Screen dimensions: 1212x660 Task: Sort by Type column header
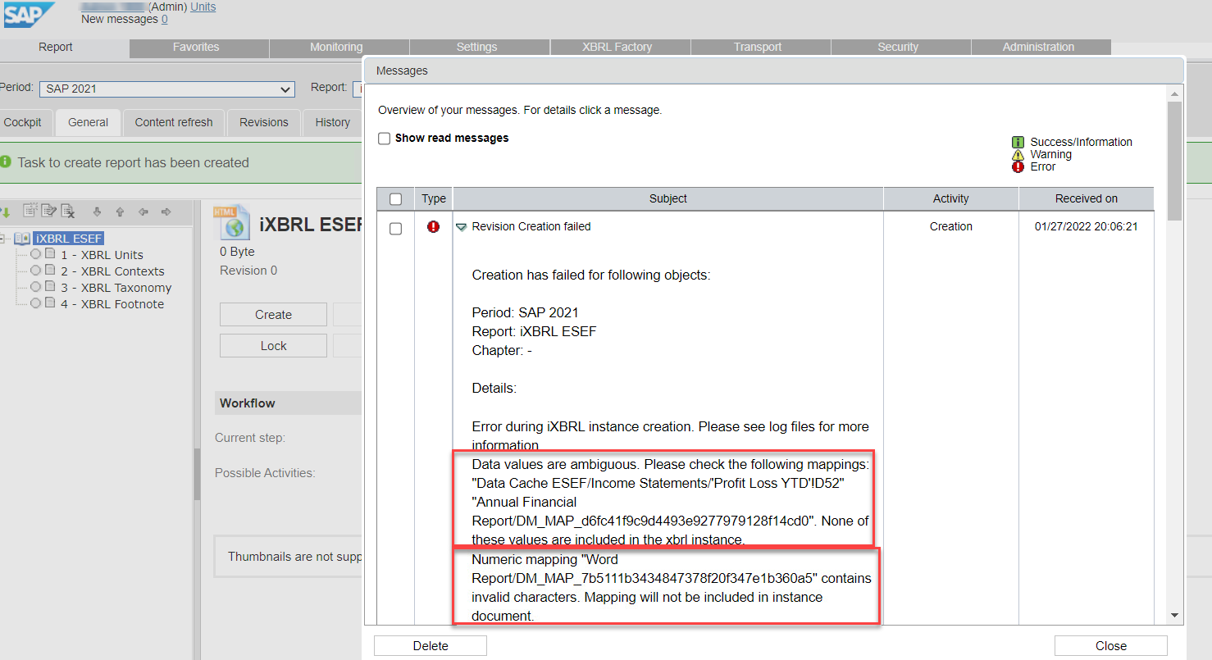tap(434, 198)
